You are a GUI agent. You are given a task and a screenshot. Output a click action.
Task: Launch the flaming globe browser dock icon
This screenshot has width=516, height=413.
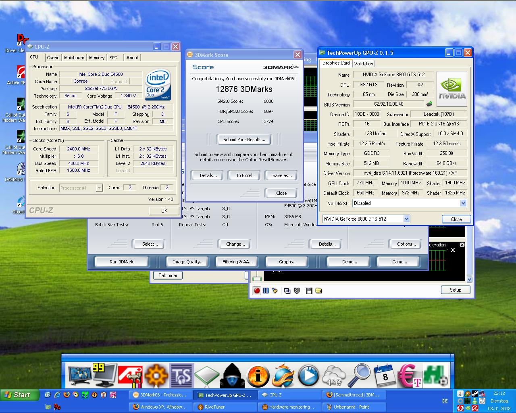283,376
